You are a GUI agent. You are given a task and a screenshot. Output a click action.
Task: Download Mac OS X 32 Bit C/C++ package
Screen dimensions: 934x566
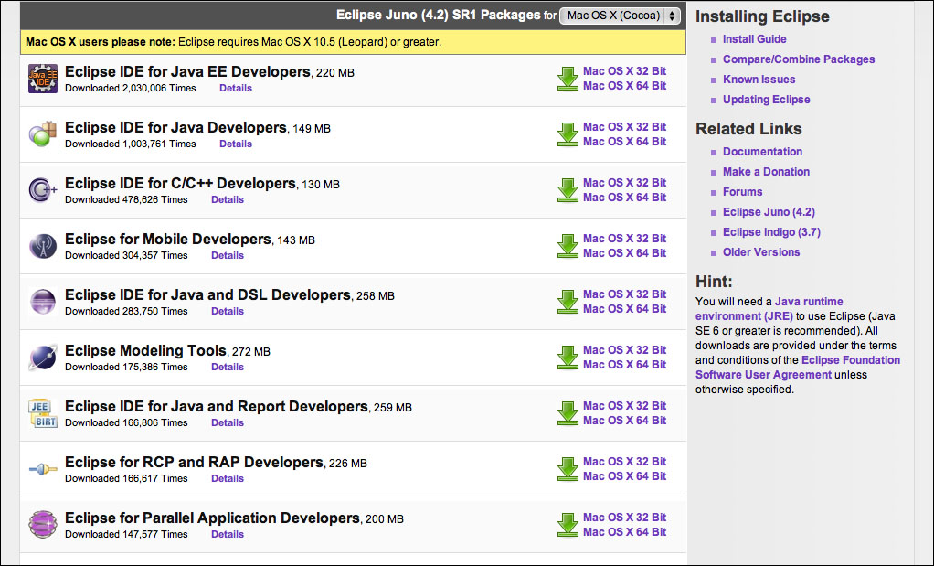[x=624, y=183]
